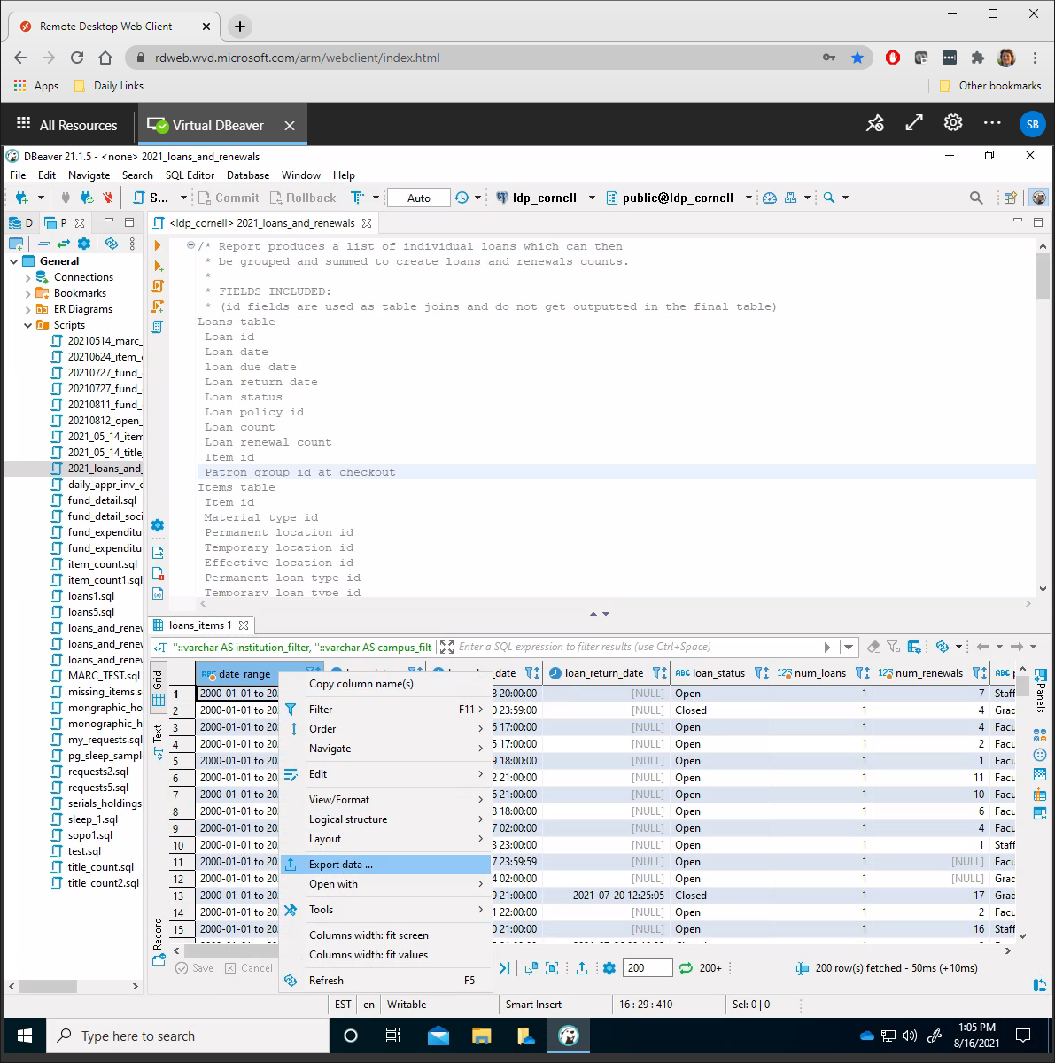Viewport: 1055px width, 1063px height.
Task: Click the remote session settings gear
Action: tap(953, 123)
